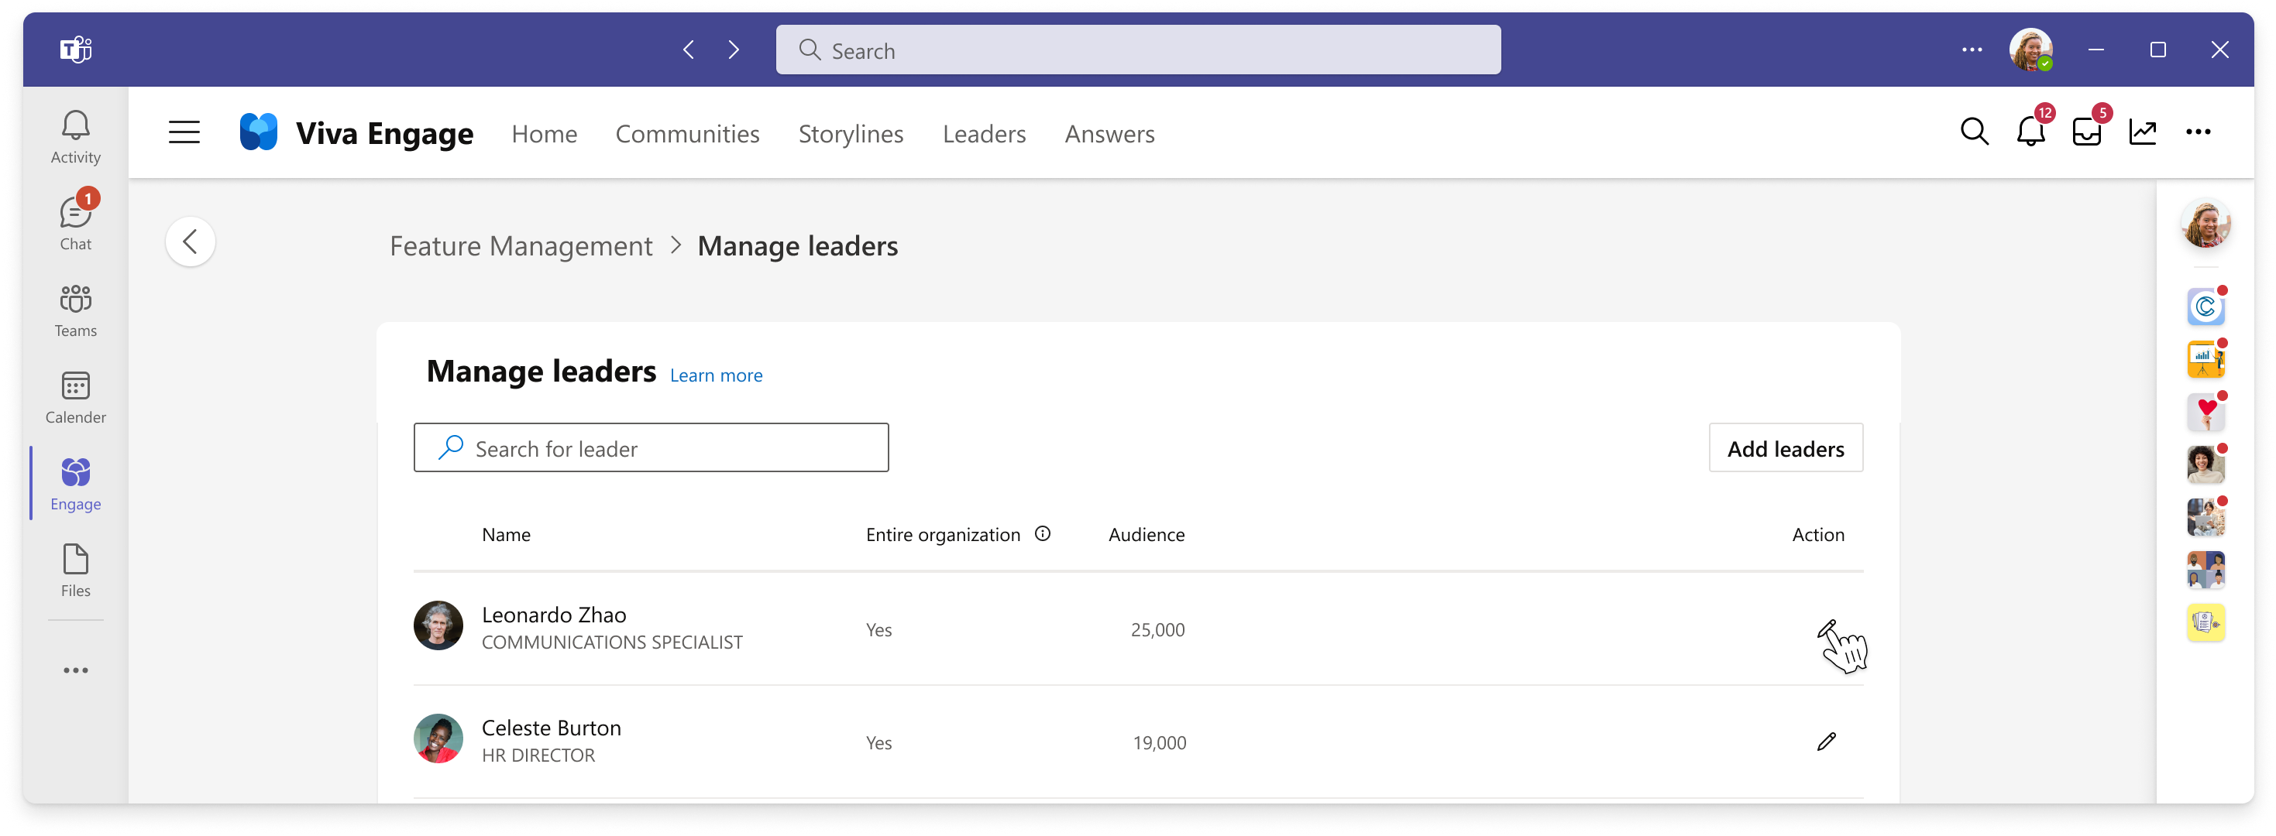The image size is (2276, 836).
Task: Select the Engage app in the sidebar
Action: pyautogui.click(x=75, y=484)
